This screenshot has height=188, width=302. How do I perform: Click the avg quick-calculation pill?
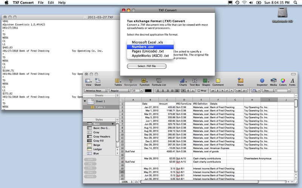90,164
